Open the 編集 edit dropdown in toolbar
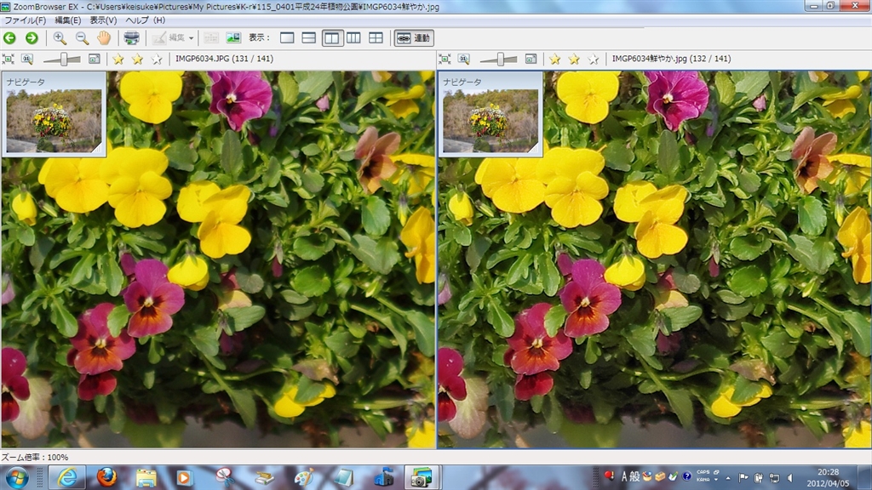Viewport: 872px width, 490px height. pos(174,37)
